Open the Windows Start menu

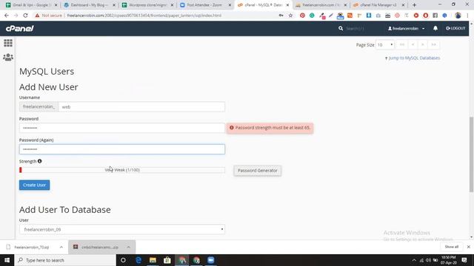click(x=7, y=260)
